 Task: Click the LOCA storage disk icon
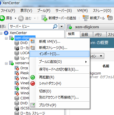point(17,53)
